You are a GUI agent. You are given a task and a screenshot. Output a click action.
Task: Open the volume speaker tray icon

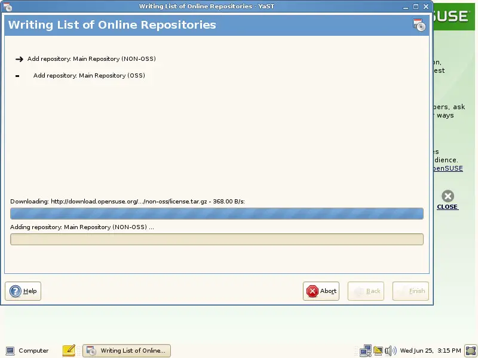pos(391,351)
